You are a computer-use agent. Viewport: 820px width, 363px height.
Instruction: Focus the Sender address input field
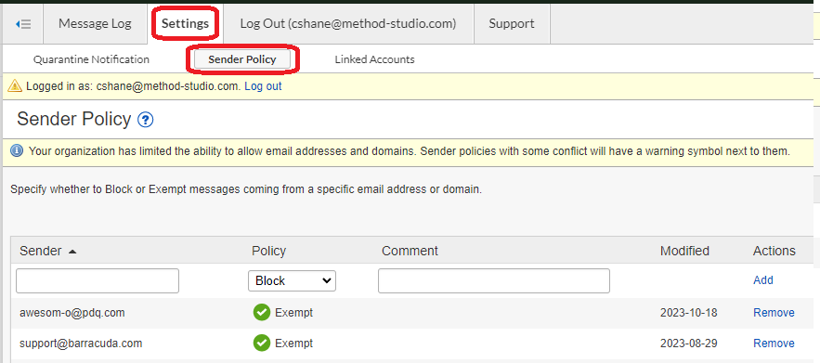tap(98, 281)
